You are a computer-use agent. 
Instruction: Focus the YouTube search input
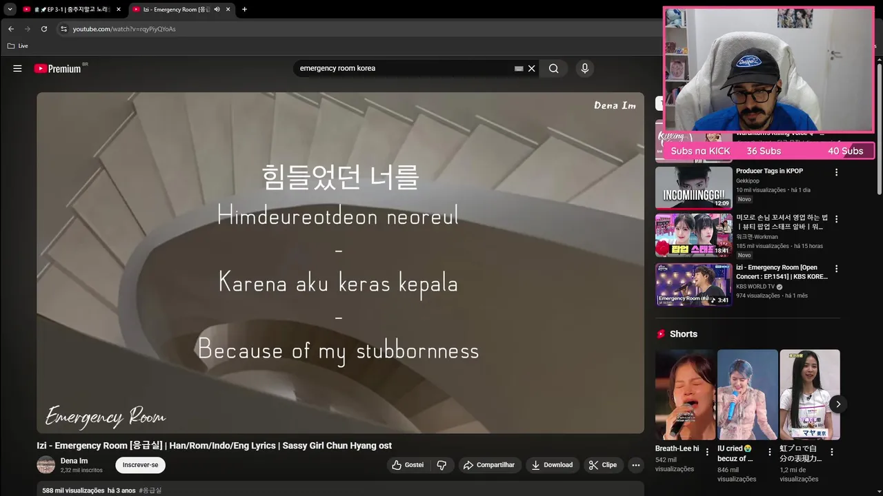404,68
